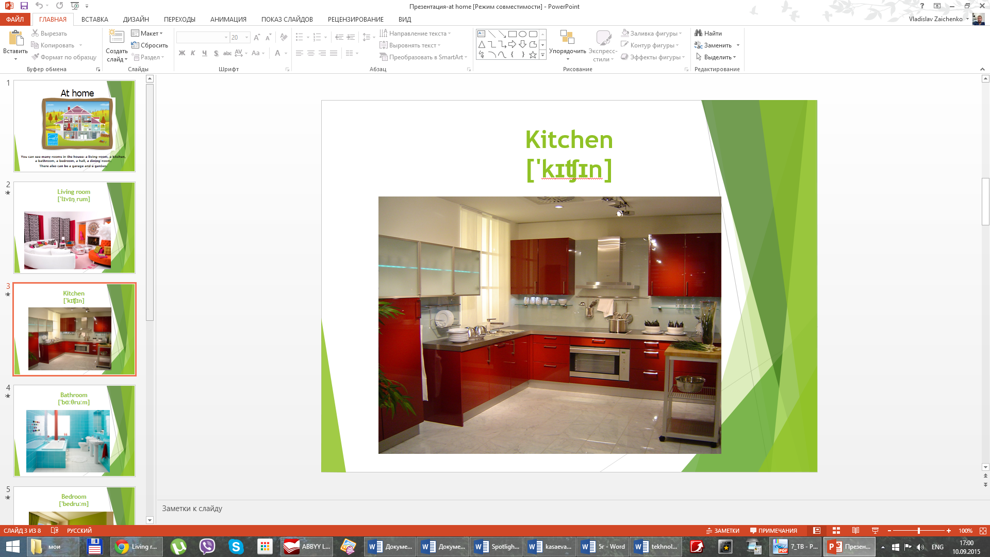Screen dimensions: 990x557
Task: Expand the font size dropdown
Action: (246, 38)
